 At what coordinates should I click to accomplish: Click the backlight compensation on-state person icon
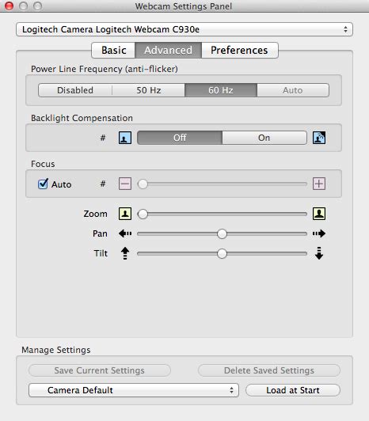pyautogui.click(x=319, y=138)
